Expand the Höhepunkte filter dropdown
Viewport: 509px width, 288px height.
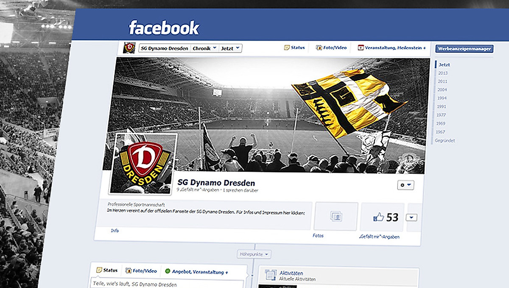click(254, 255)
